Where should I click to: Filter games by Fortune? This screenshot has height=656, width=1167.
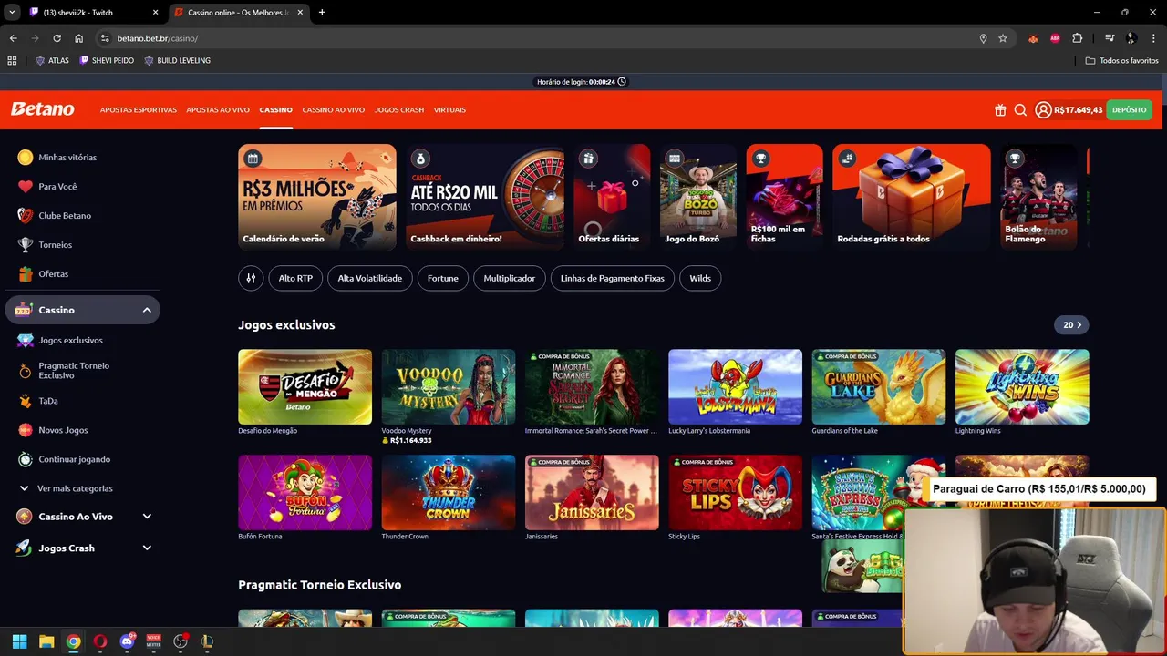pos(443,278)
